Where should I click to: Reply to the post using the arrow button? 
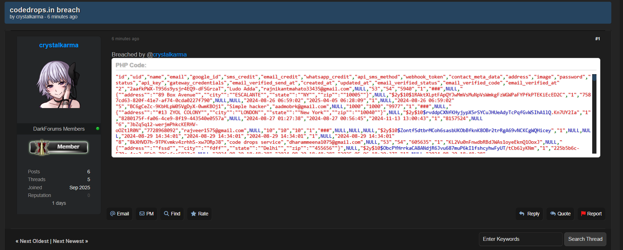click(x=529, y=214)
